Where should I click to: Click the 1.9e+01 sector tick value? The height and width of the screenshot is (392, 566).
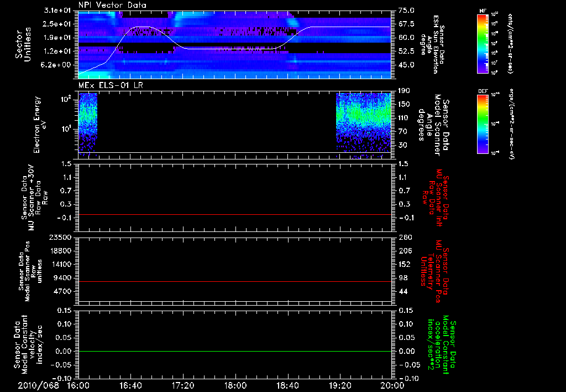coord(57,38)
